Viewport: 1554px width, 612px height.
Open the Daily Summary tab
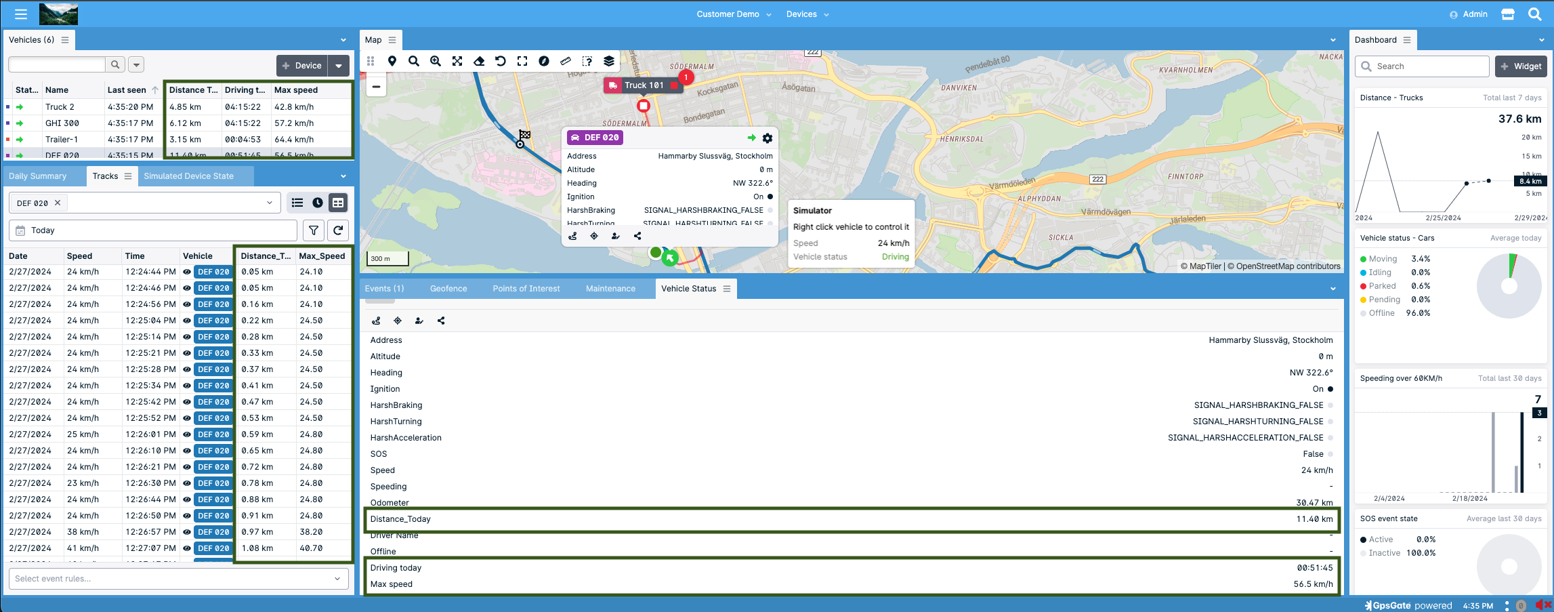pyautogui.click(x=37, y=176)
